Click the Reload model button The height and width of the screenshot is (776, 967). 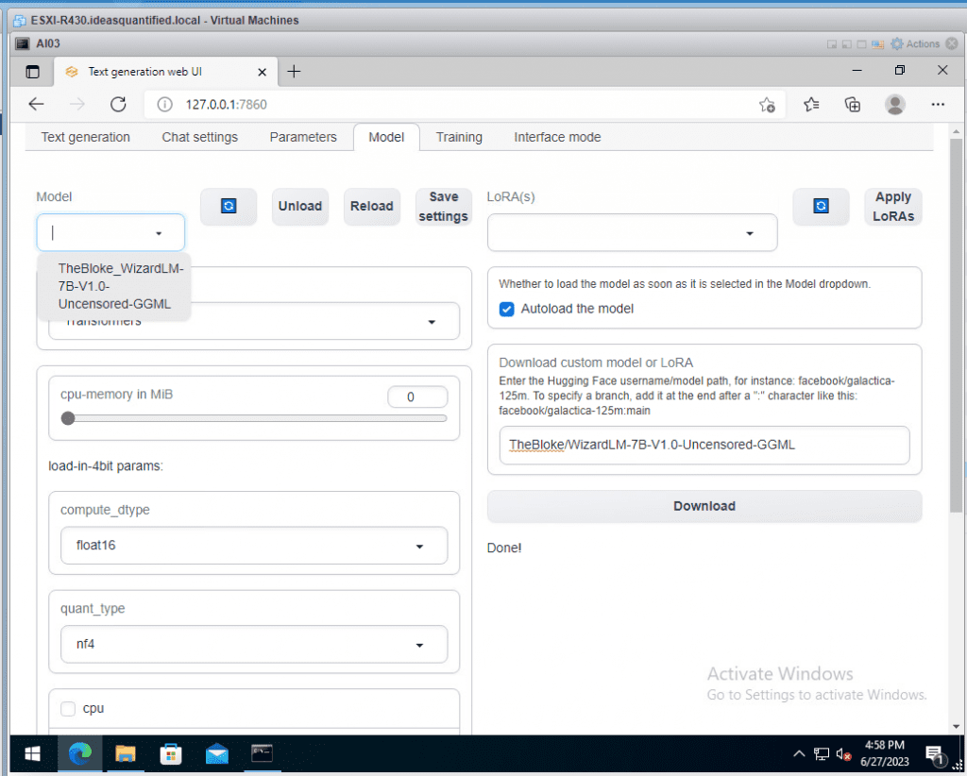pyautogui.click(x=372, y=206)
